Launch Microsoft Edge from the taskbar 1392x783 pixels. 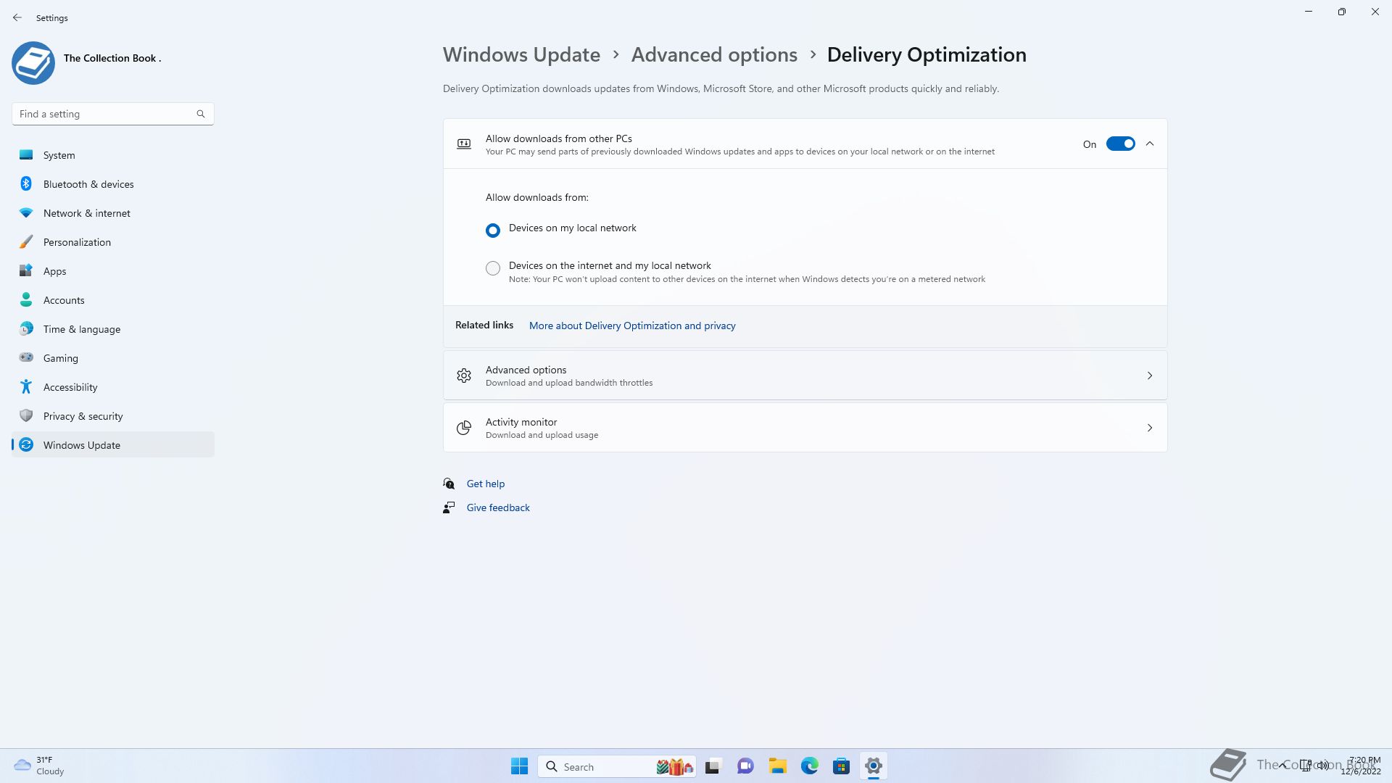click(x=810, y=766)
